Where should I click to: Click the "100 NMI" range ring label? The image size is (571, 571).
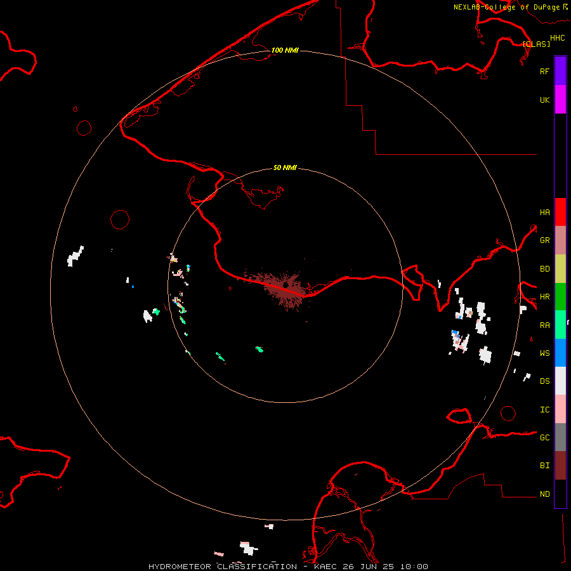click(285, 50)
